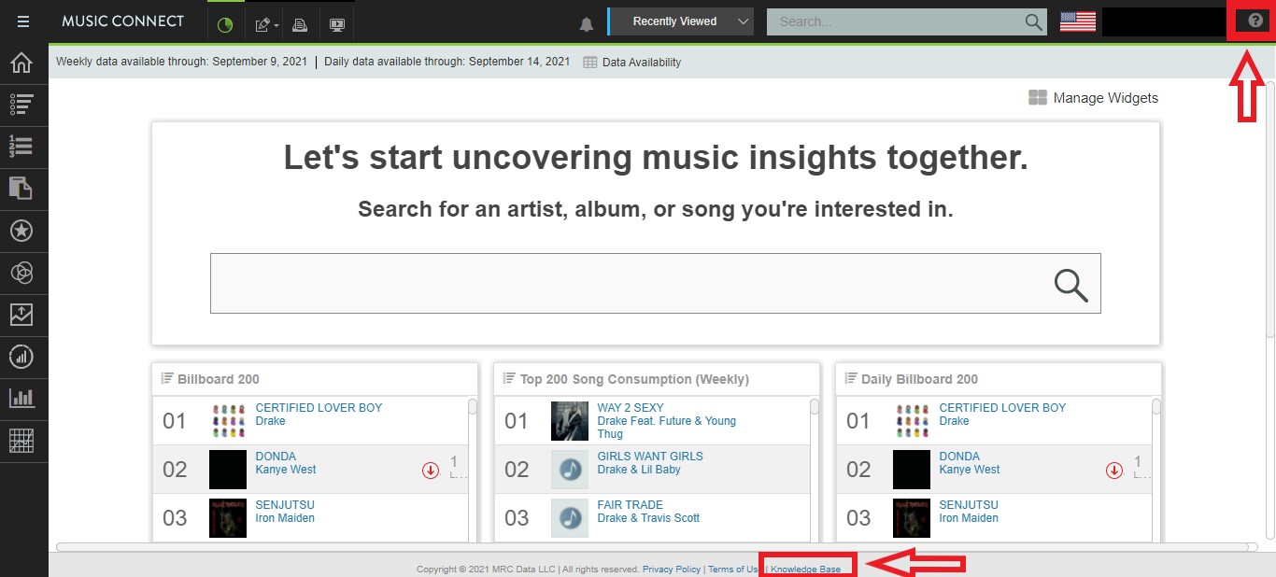Open the GIRLS WANT GIRLS song link
The width and height of the screenshot is (1276, 577).
(x=650, y=457)
